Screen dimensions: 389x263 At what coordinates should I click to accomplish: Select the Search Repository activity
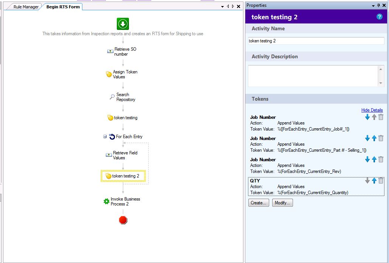122,97
